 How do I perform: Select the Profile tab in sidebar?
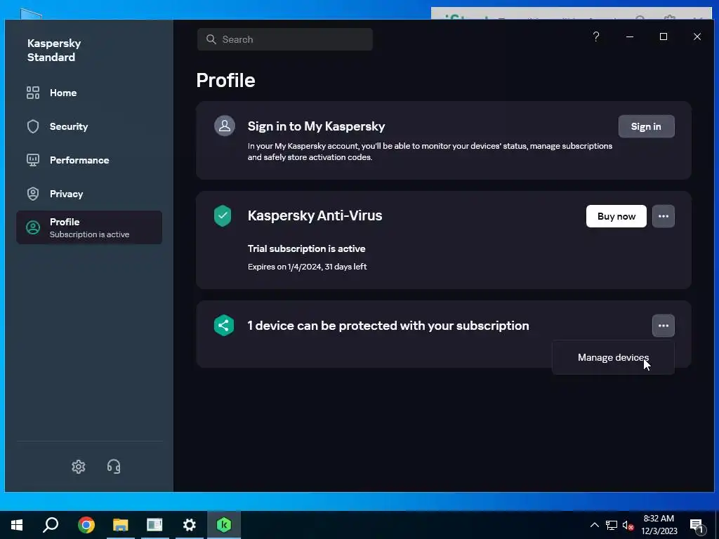(x=89, y=227)
